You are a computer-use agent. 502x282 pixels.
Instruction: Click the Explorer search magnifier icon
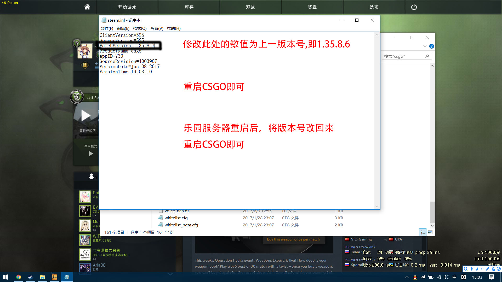427,56
